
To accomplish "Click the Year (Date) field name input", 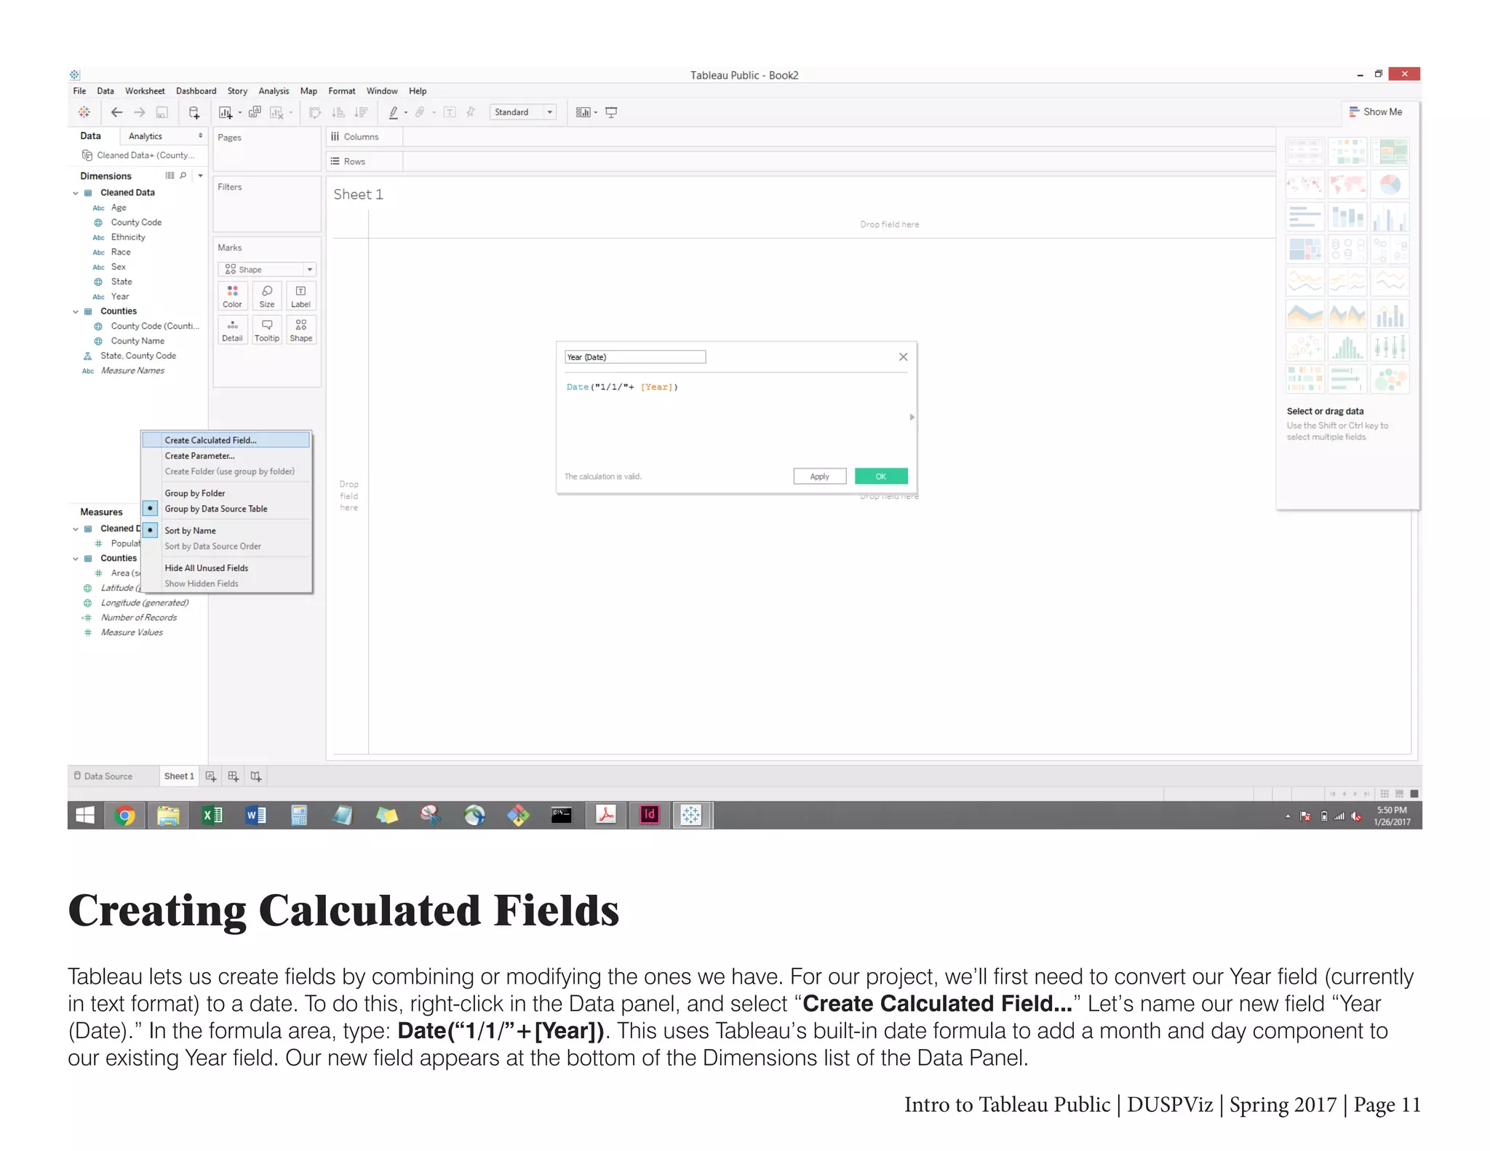I will tap(634, 357).
